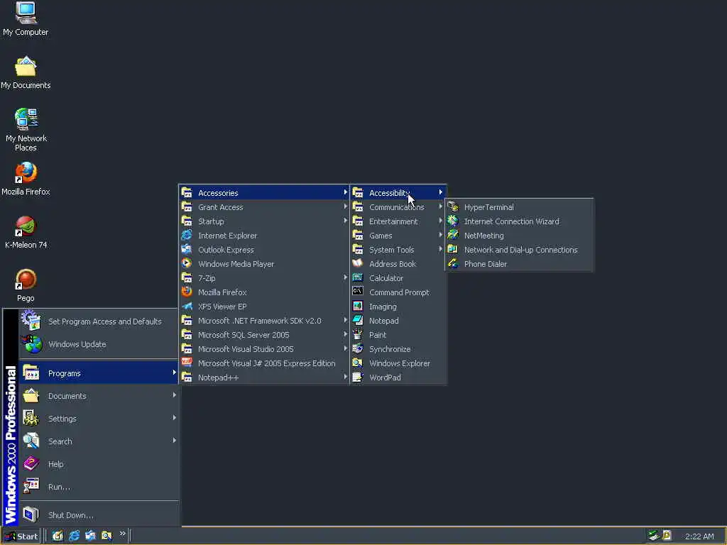727x545 pixels.
Task: Click the Help book icon in Start menu
Action: 31,463
